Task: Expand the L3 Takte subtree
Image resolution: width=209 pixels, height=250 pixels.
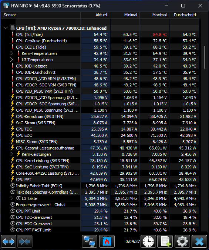Action: (11, 198)
